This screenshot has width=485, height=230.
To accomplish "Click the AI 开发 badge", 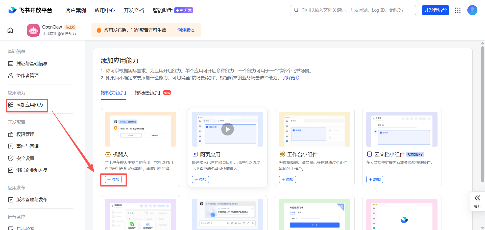I will 184,10.
